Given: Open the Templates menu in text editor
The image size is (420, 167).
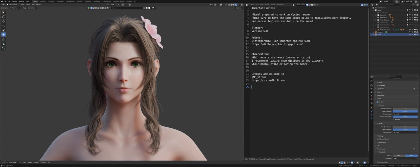Looking at the screenshot, I should (x=281, y=5).
